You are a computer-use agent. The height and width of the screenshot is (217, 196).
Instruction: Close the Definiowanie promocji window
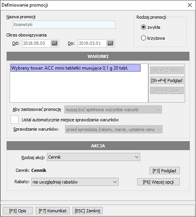tap(190, 5)
